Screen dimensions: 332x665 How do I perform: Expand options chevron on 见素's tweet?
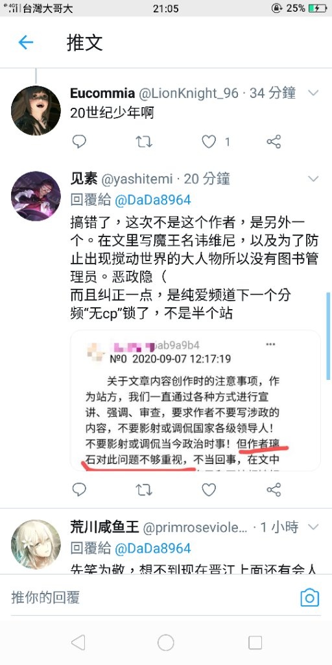pyautogui.click(x=313, y=179)
